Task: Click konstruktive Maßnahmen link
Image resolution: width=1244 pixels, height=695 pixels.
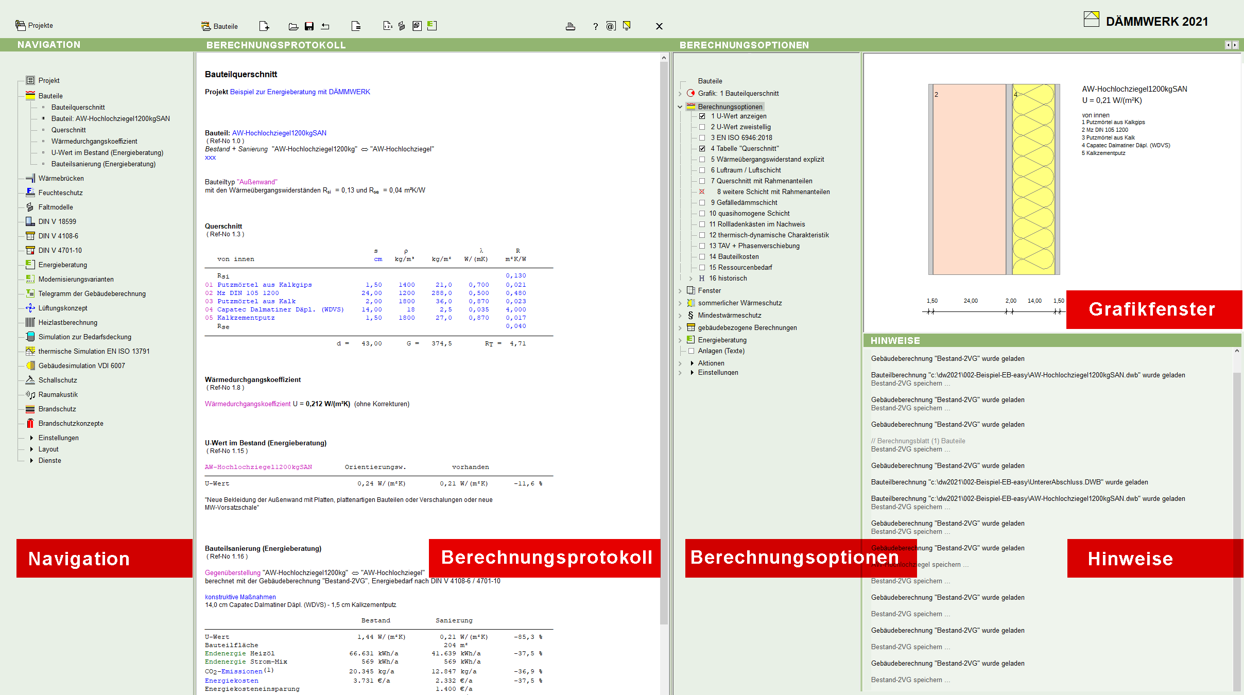Action: (x=240, y=597)
